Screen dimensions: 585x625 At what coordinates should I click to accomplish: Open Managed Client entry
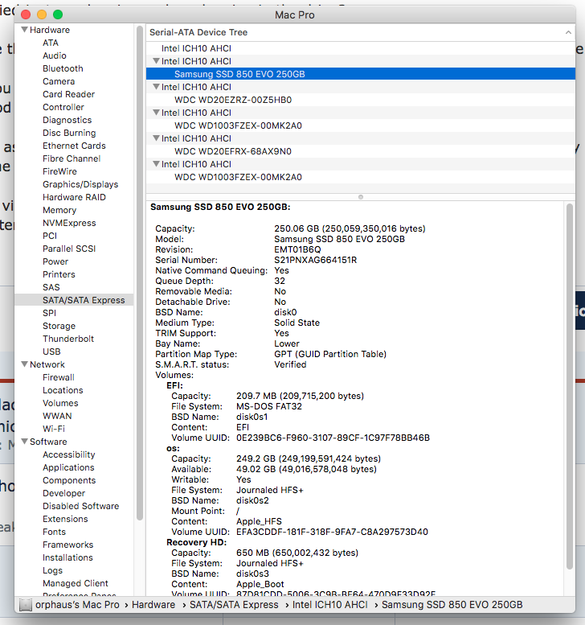pos(76,583)
